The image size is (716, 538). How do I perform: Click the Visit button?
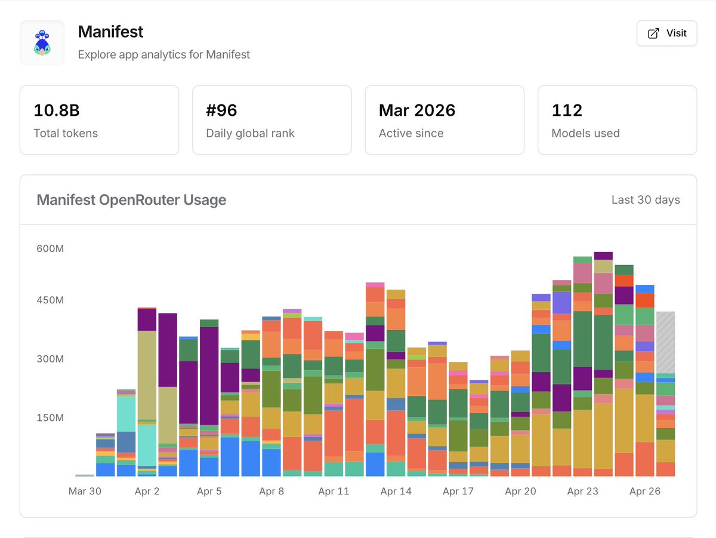(666, 33)
